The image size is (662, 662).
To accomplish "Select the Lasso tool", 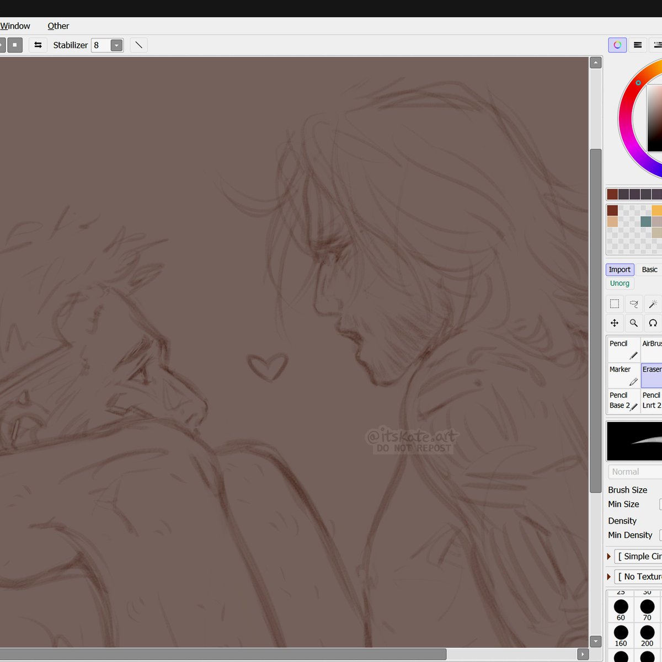I will tap(634, 304).
